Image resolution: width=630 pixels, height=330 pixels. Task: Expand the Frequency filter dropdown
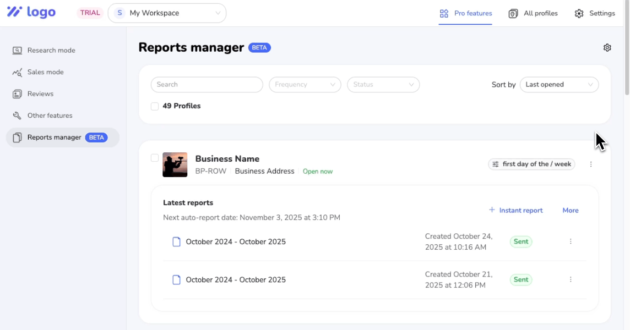(x=305, y=85)
